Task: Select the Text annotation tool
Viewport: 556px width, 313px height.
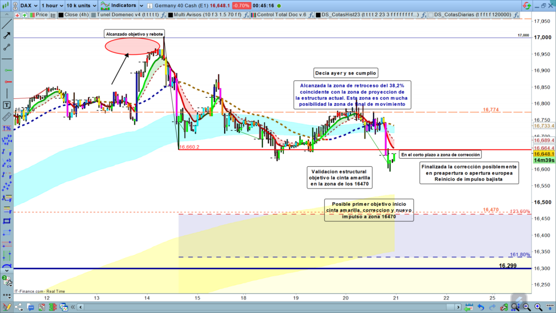Action: pyautogui.click(x=7, y=105)
